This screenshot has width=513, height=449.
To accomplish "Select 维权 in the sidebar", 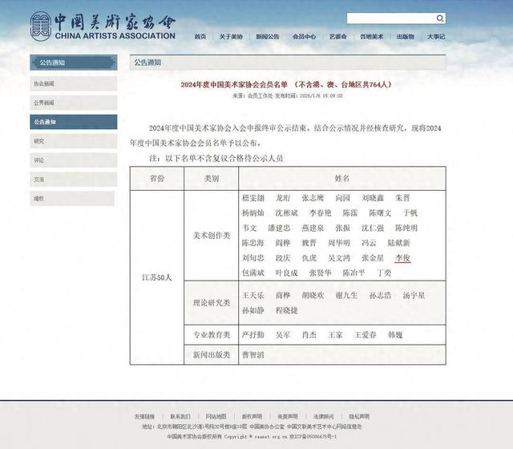I will tap(72, 198).
